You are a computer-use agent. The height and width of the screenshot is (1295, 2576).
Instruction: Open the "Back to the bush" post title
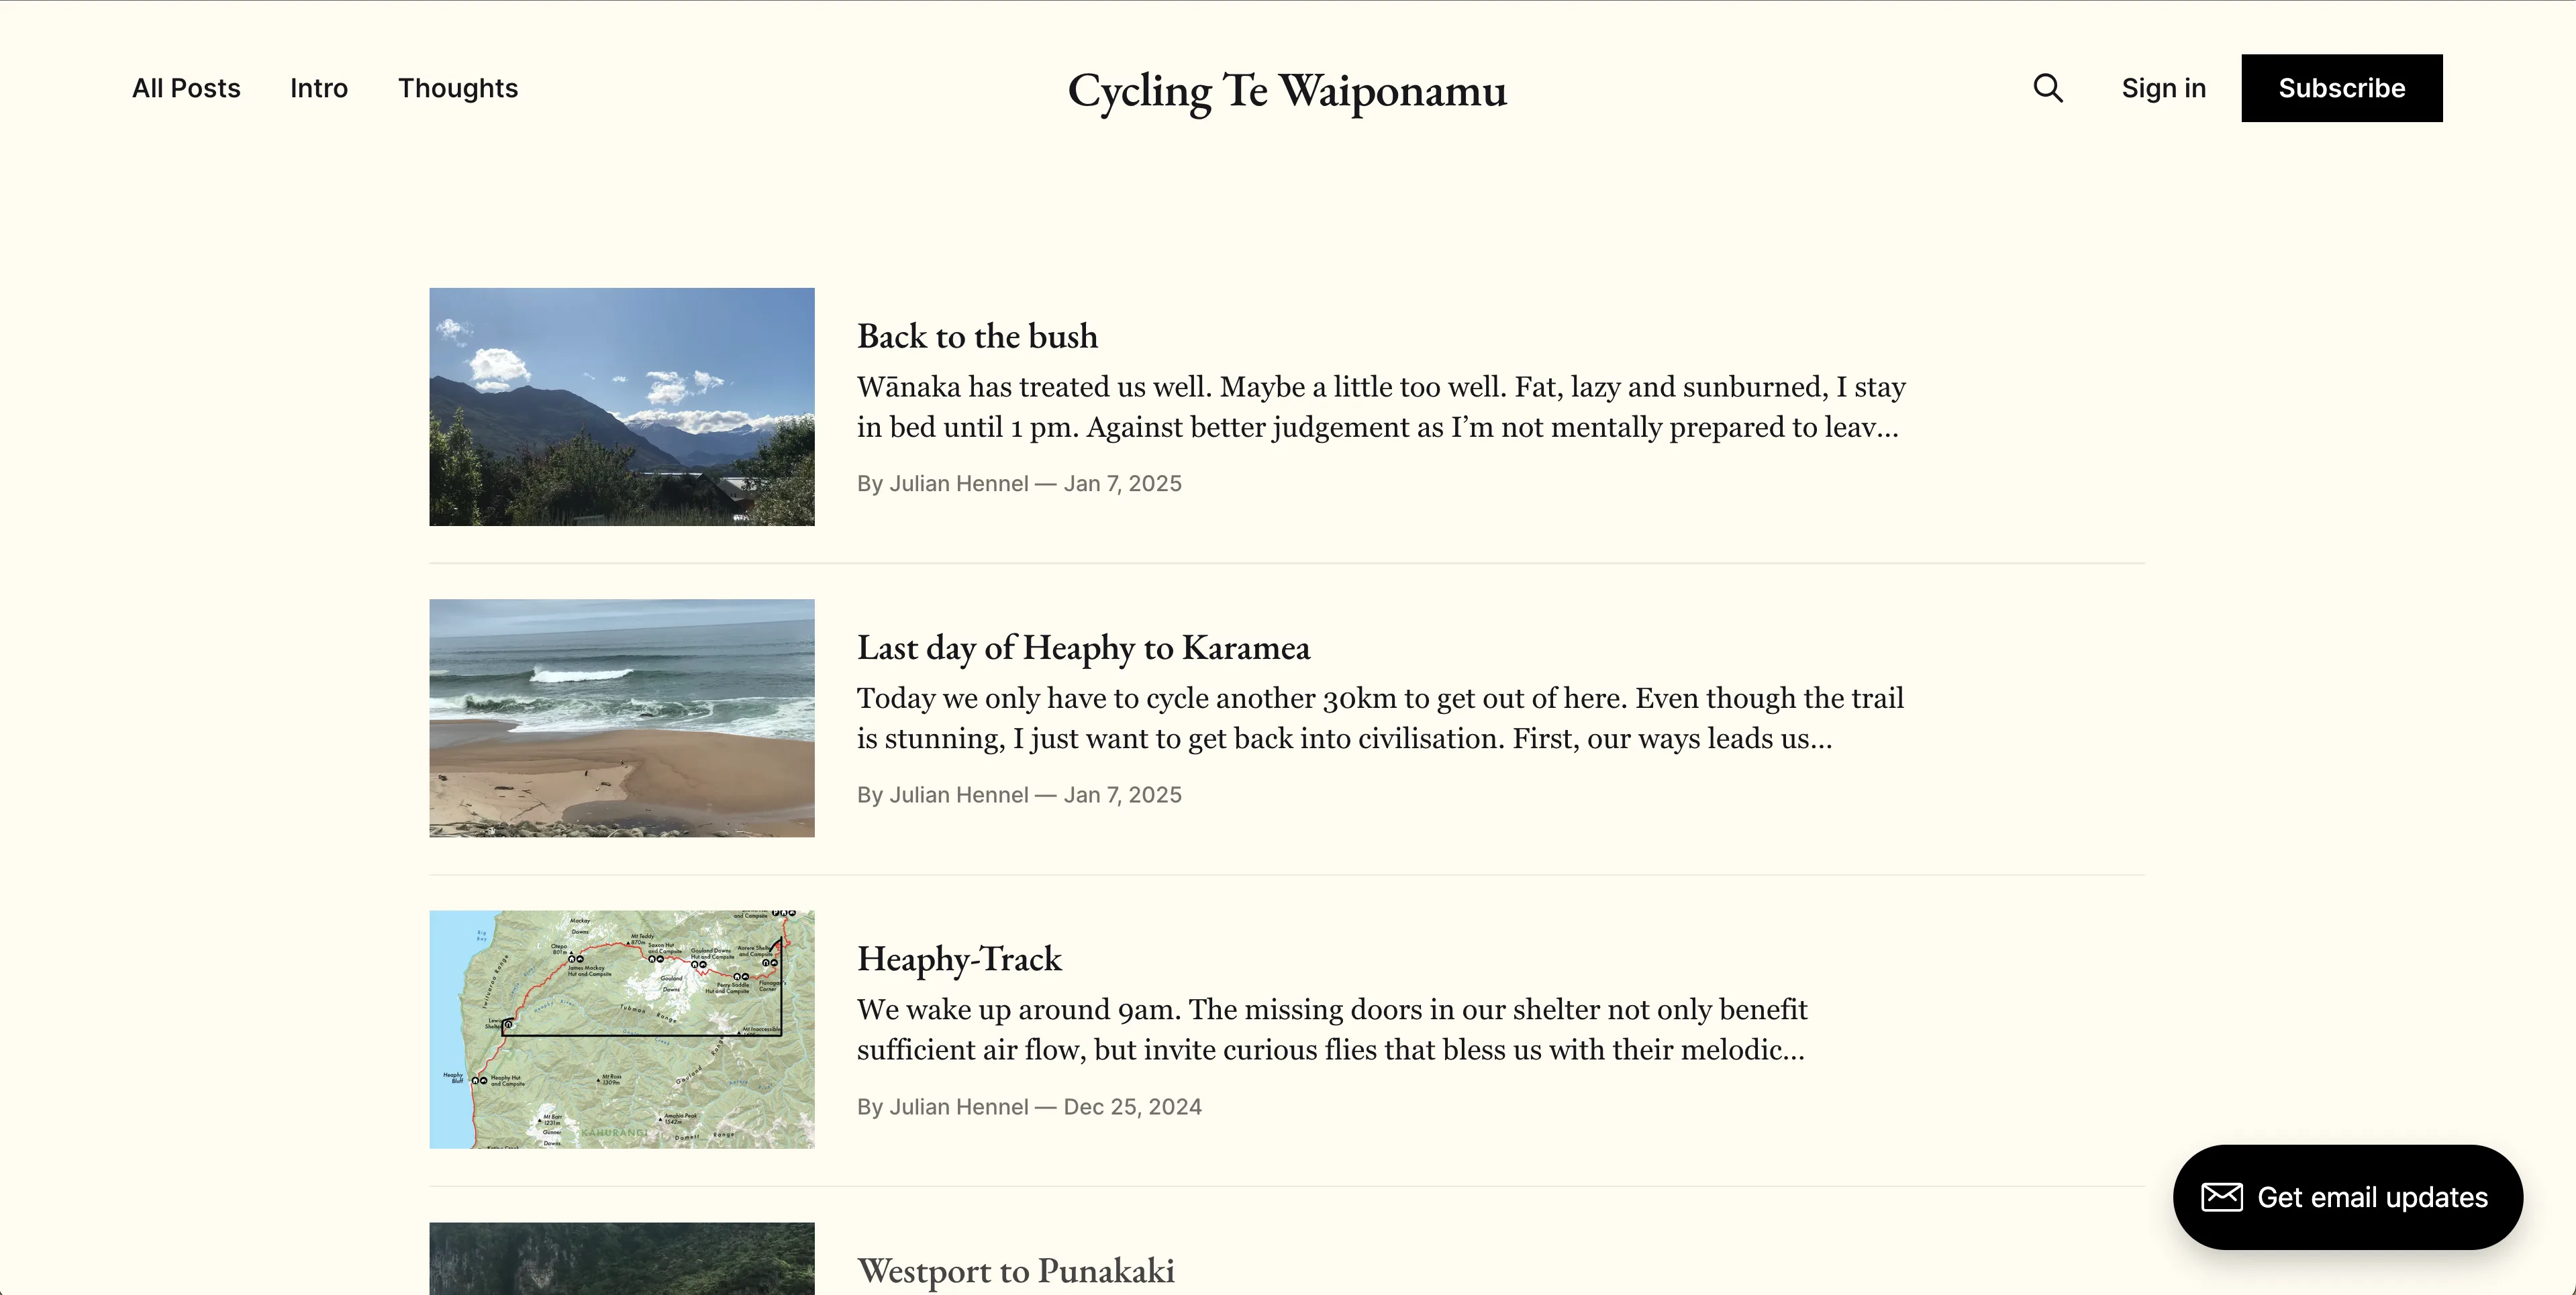click(977, 336)
